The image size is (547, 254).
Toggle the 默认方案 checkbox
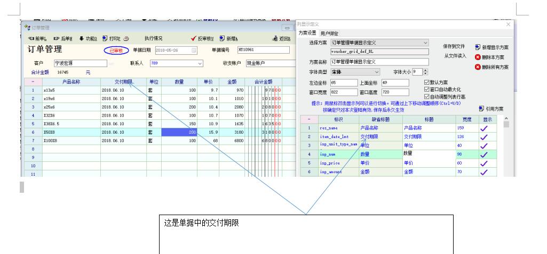[426, 83]
